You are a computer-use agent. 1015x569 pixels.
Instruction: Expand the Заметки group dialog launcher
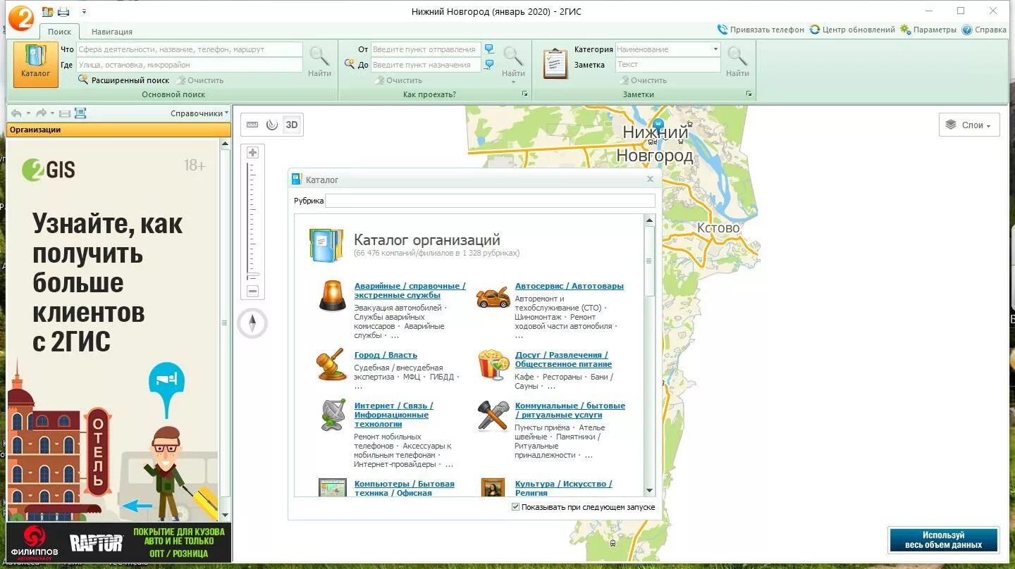[749, 94]
